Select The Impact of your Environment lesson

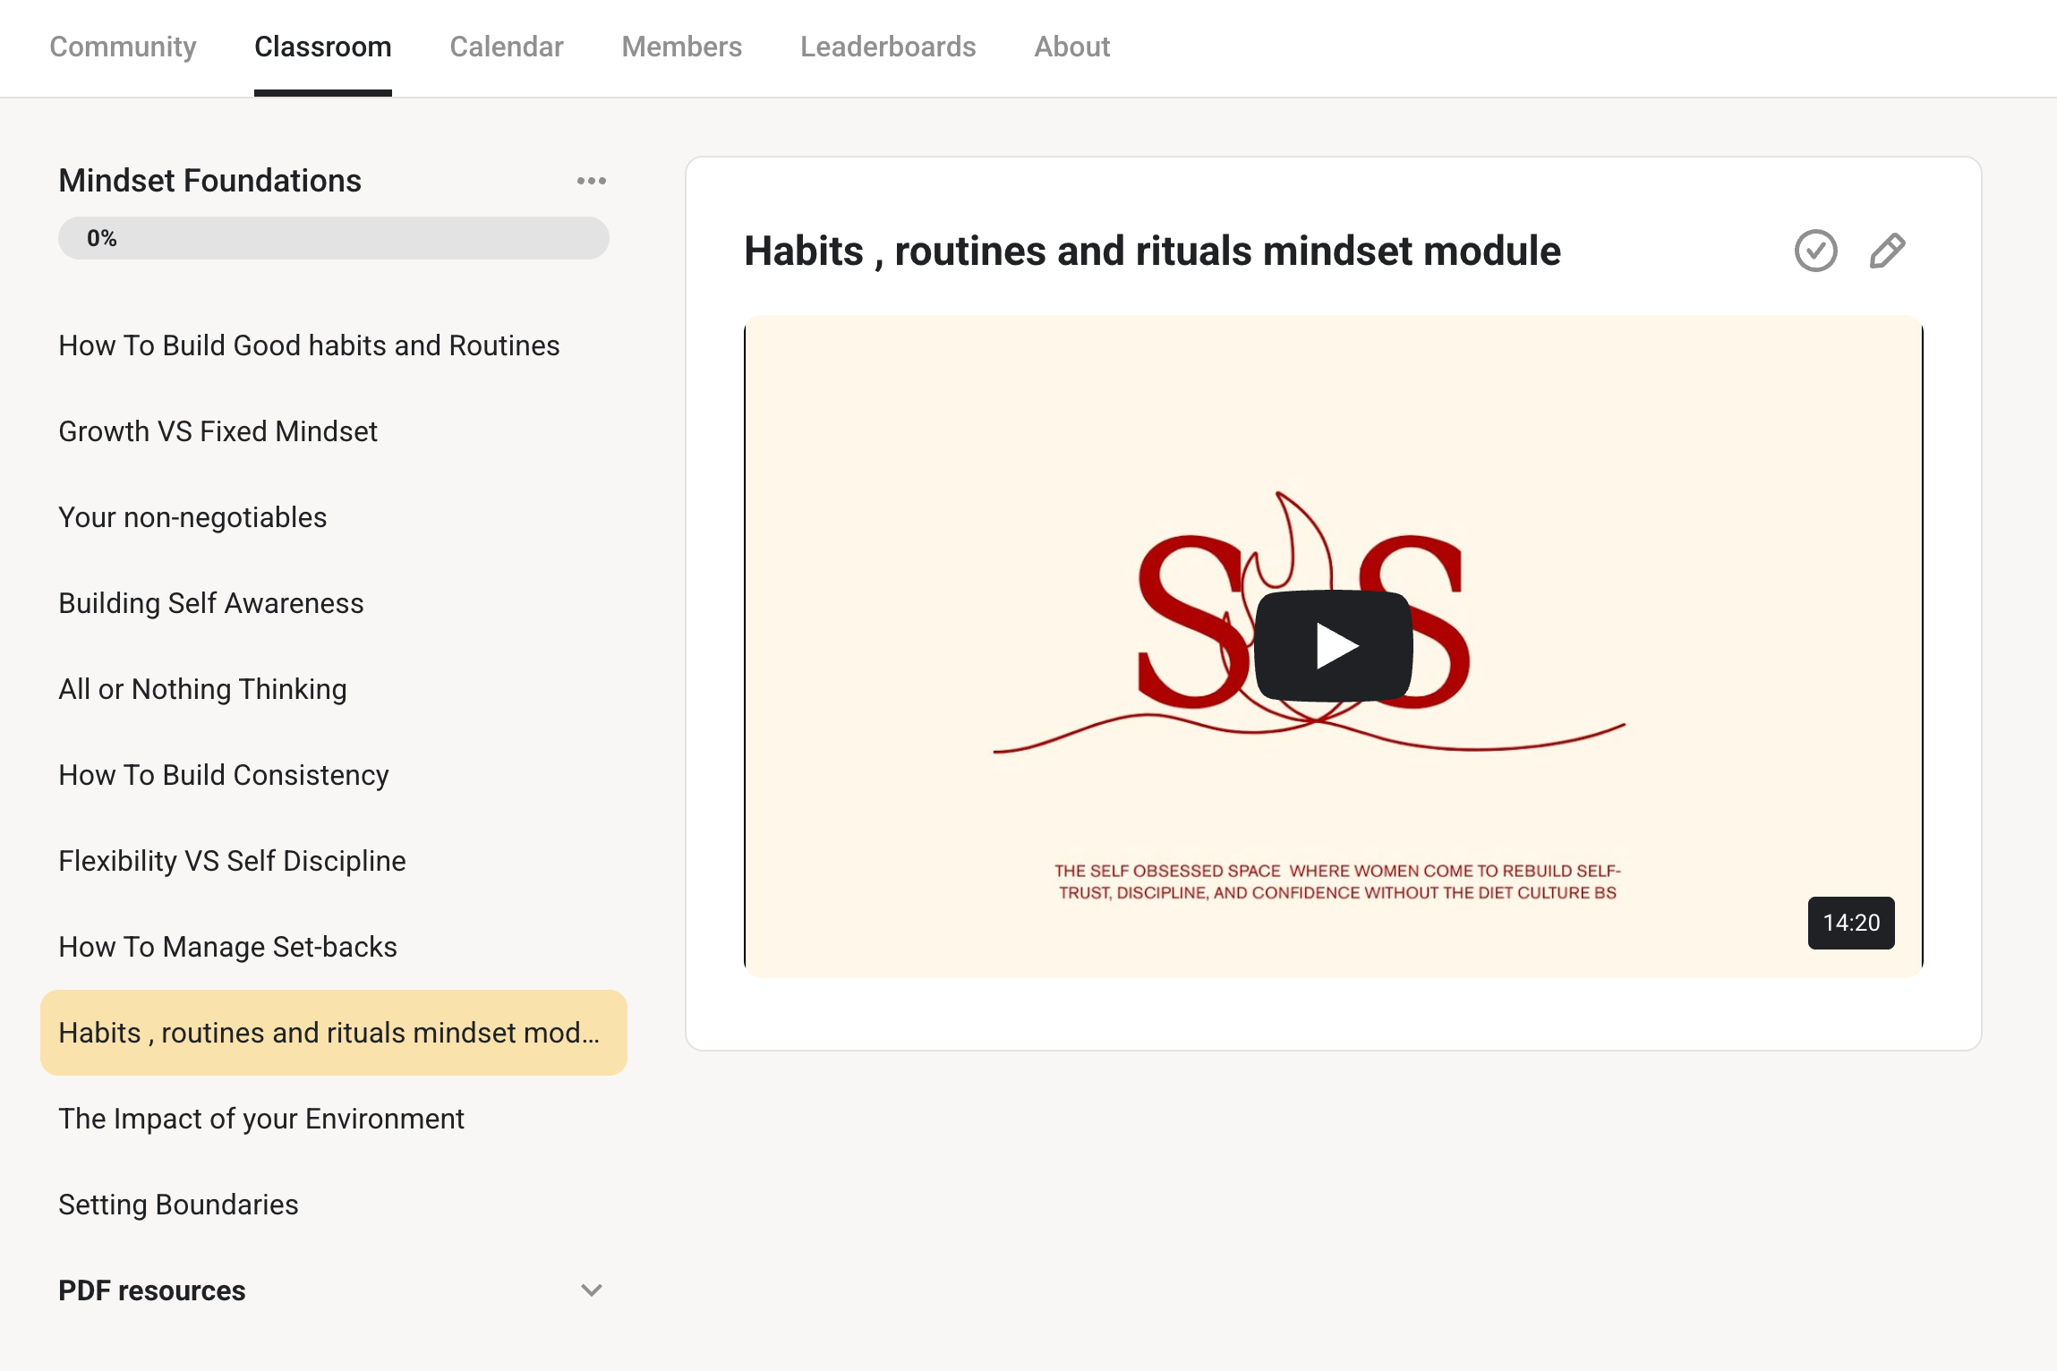261,1119
